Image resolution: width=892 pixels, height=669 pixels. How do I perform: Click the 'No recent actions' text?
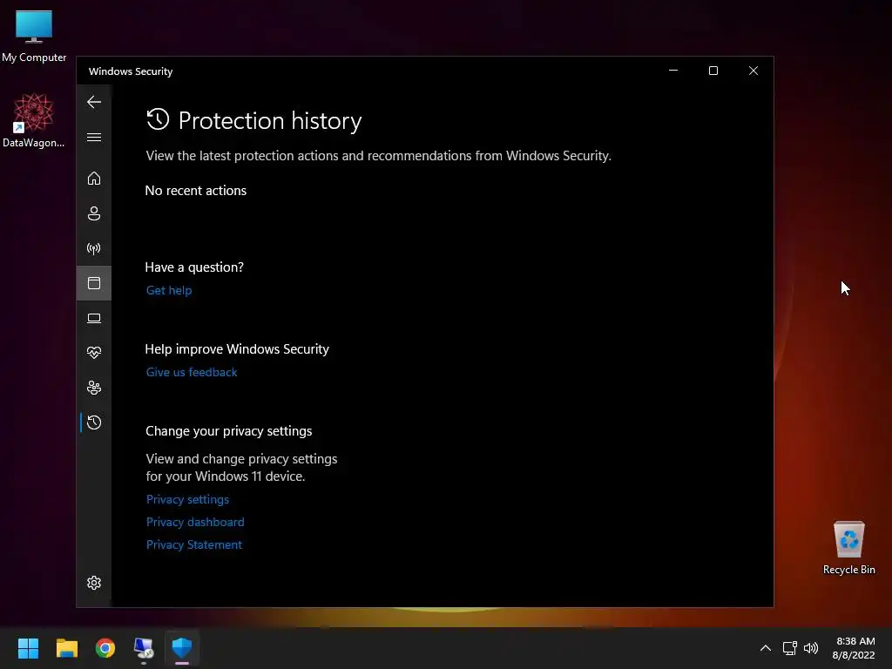tap(196, 191)
